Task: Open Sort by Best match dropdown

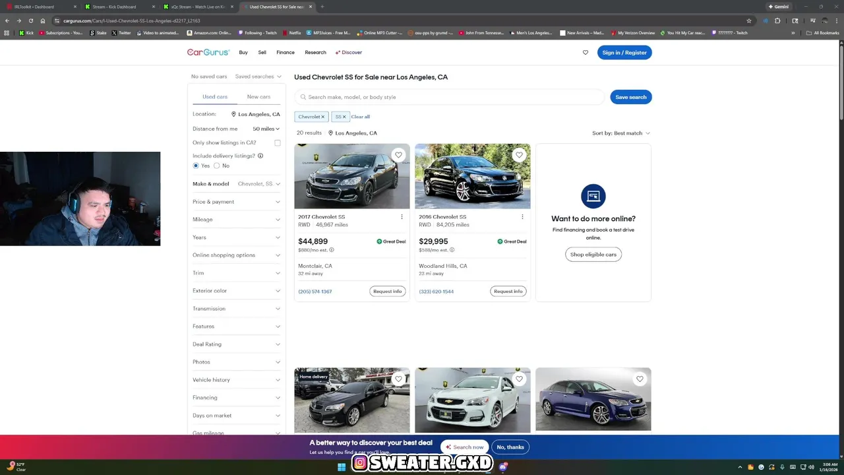Action: coord(621,133)
